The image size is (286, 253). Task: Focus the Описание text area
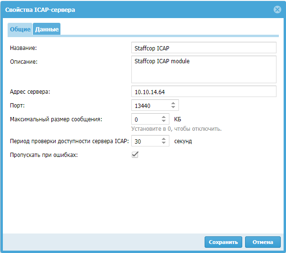203,69
